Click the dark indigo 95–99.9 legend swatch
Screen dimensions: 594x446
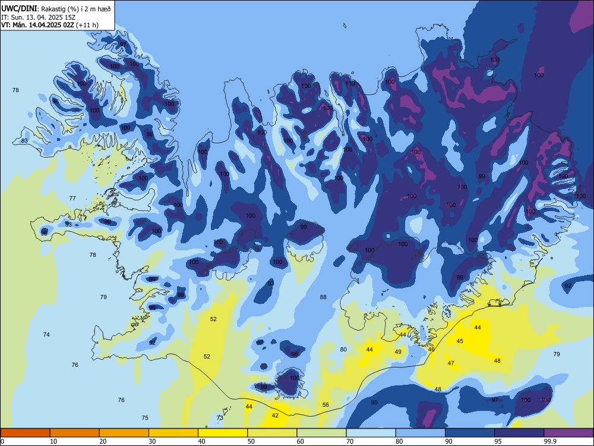519,433
